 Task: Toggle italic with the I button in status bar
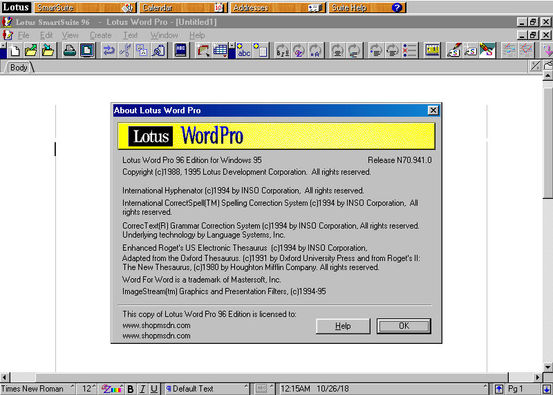(x=142, y=389)
